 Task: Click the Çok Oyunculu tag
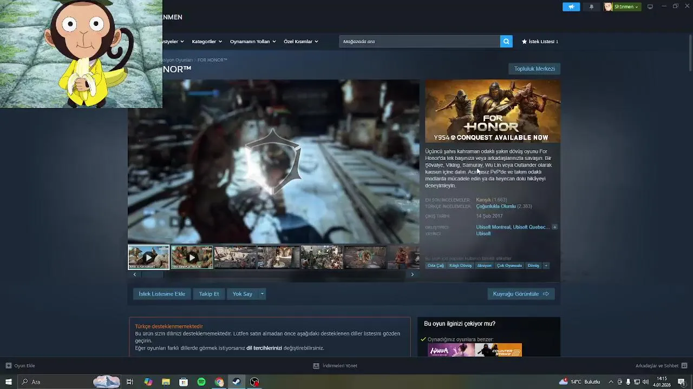click(509, 265)
